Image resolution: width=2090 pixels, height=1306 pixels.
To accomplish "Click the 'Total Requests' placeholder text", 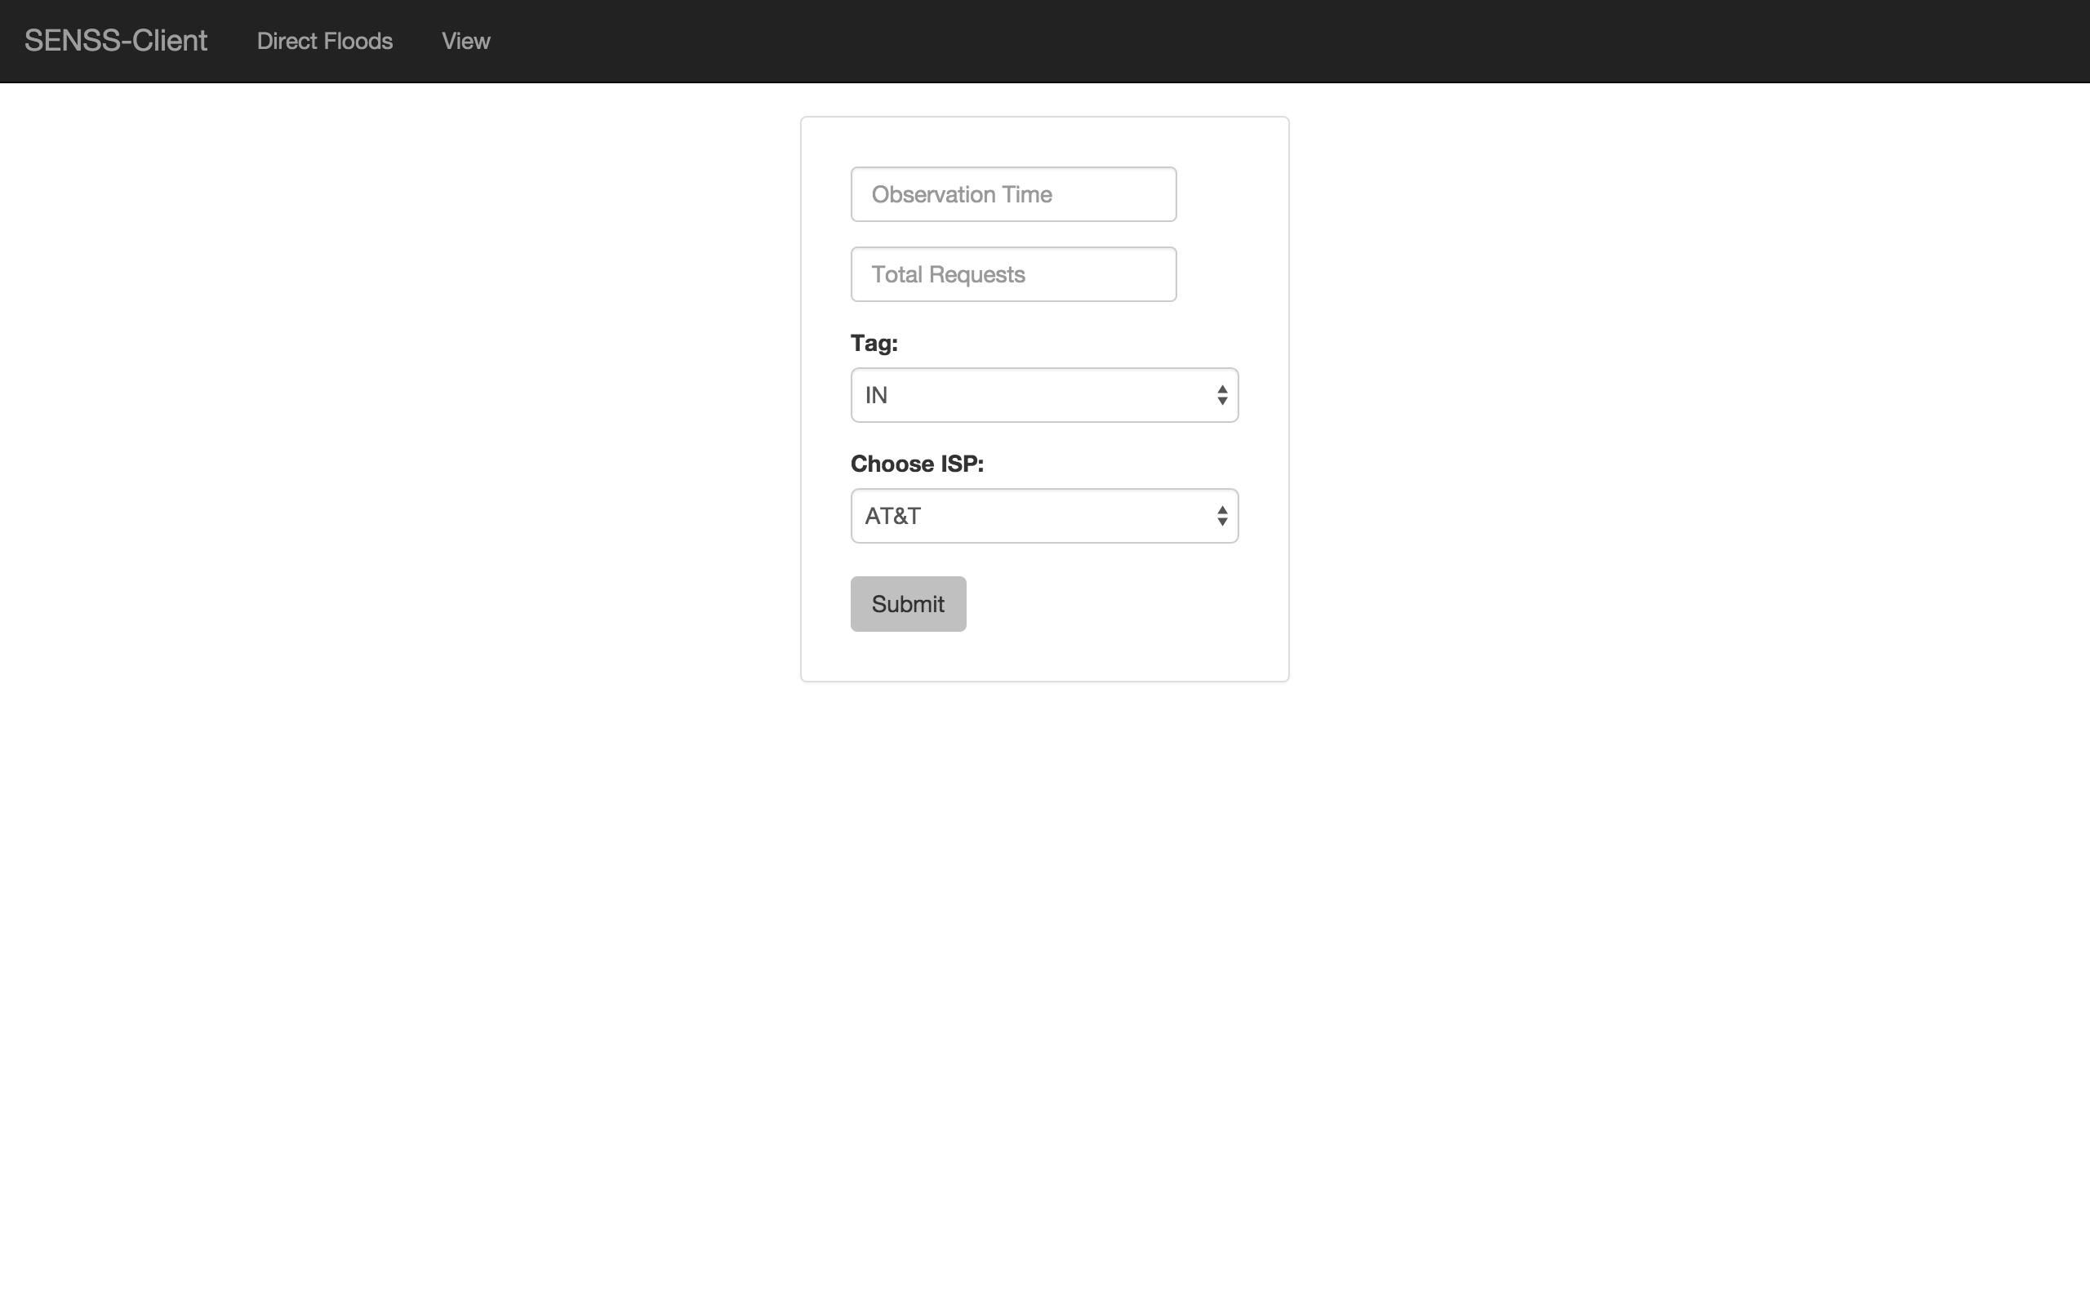I will pos(947,275).
